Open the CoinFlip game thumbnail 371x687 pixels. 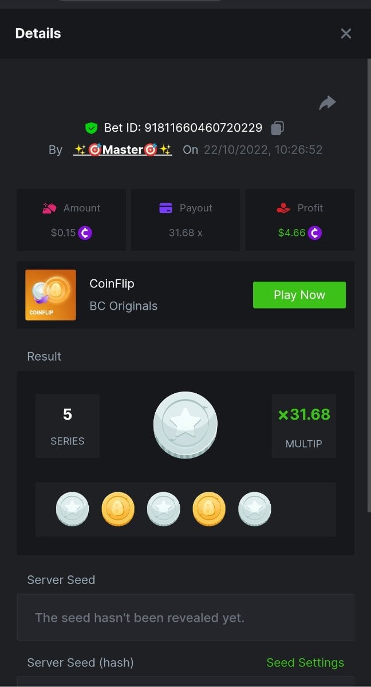click(x=50, y=295)
